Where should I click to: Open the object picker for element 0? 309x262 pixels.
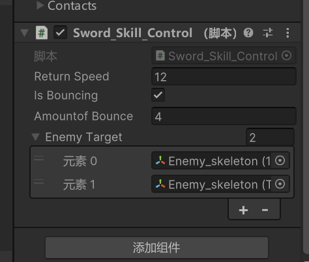tap(280, 161)
